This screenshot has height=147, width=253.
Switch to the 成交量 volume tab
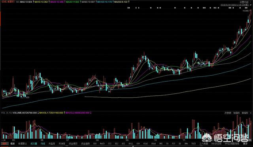pyautogui.click(x=34, y=143)
